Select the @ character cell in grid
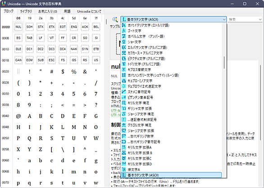The image size is (264, 188). click(x=18, y=116)
